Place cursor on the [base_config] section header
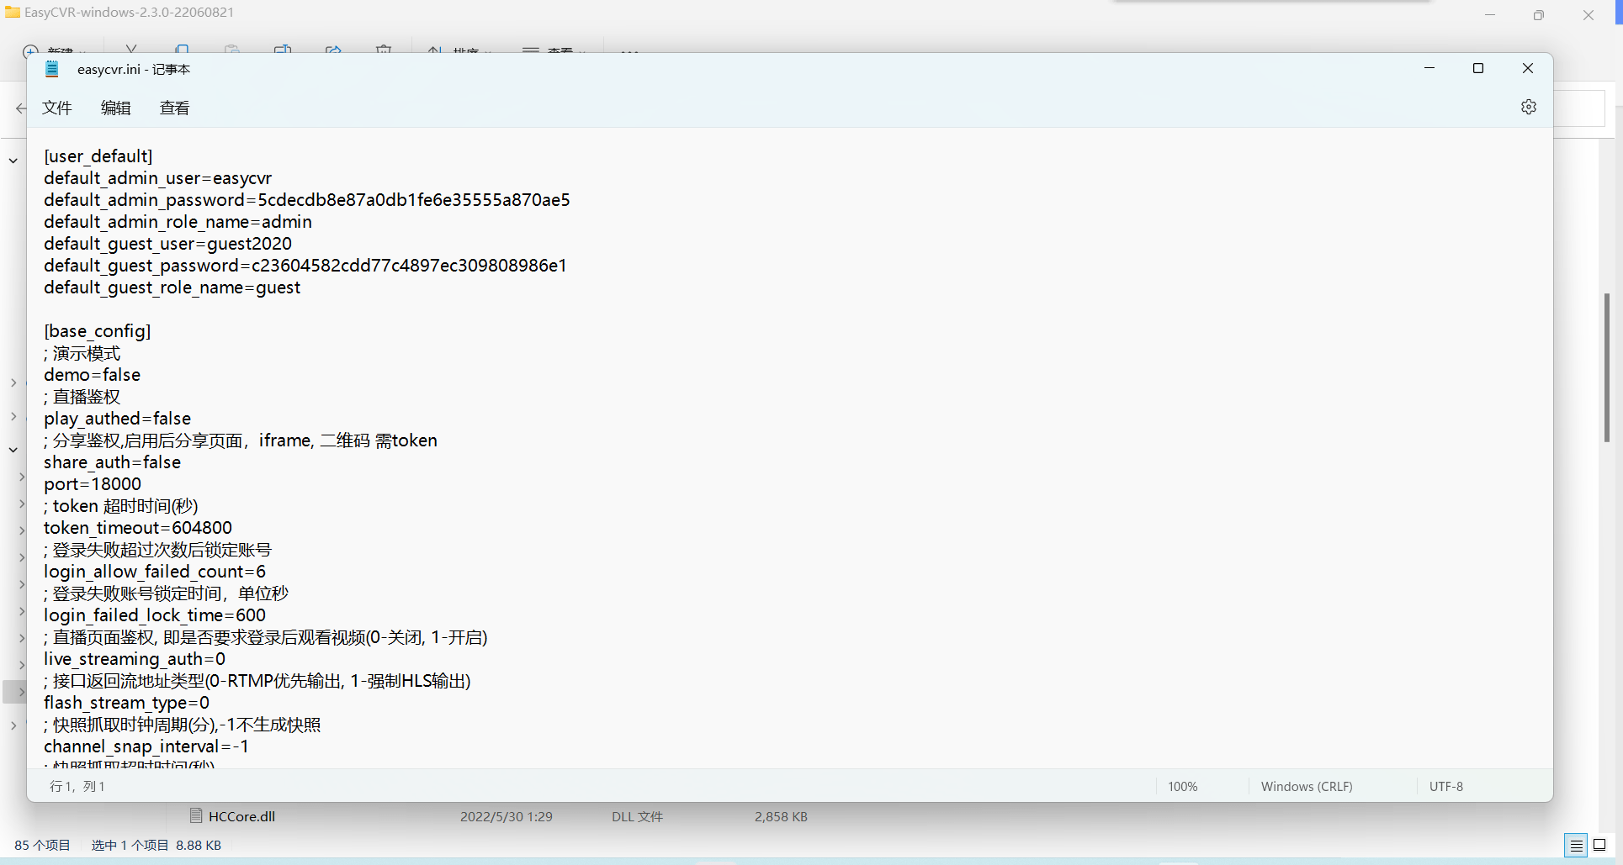 click(x=98, y=330)
